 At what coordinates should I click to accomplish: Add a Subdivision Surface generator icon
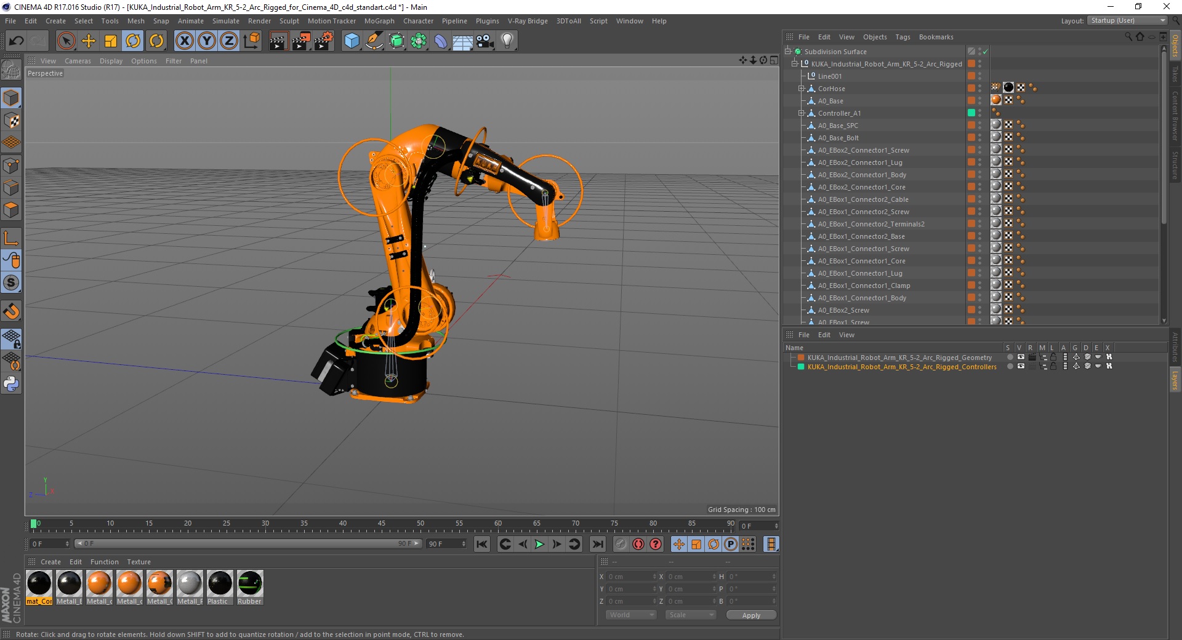[396, 41]
